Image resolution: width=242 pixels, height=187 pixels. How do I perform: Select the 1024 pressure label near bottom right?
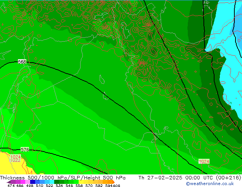point(204,161)
